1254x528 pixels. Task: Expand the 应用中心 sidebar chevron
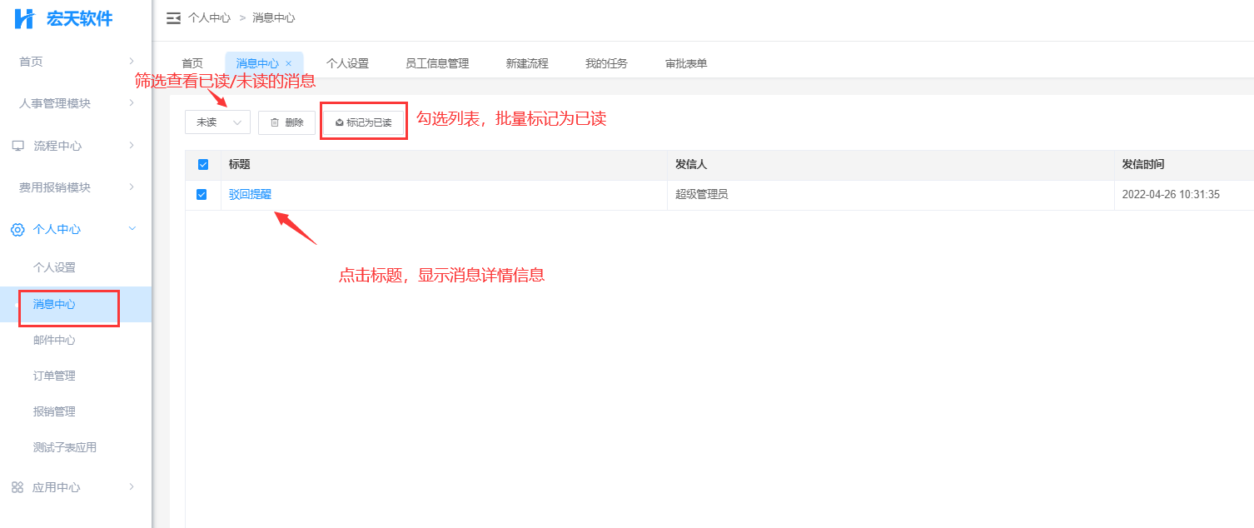click(x=132, y=487)
